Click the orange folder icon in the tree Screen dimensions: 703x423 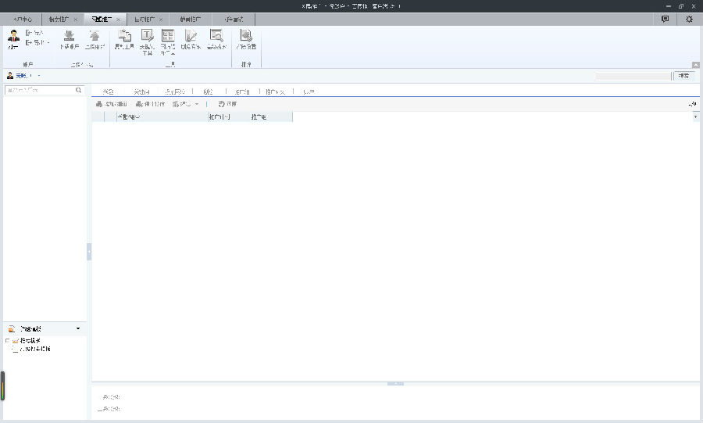click(x=16, y=340)
